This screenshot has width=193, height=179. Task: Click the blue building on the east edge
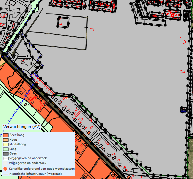[x=183, y=110]
